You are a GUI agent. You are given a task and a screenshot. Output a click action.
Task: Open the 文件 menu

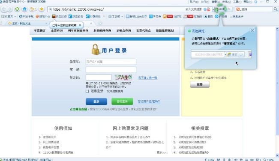(205, 2)
